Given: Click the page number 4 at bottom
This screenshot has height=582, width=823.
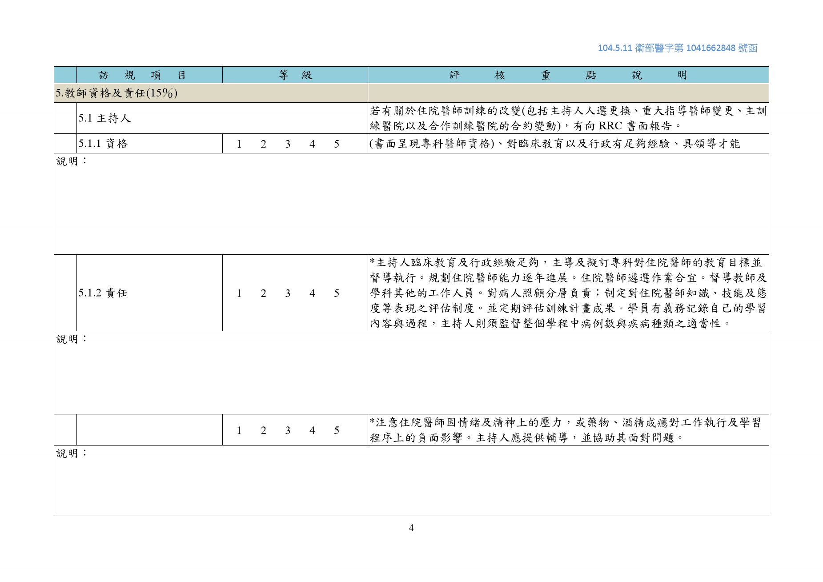Looking at the screenshot, I should [x=411, y=528].
